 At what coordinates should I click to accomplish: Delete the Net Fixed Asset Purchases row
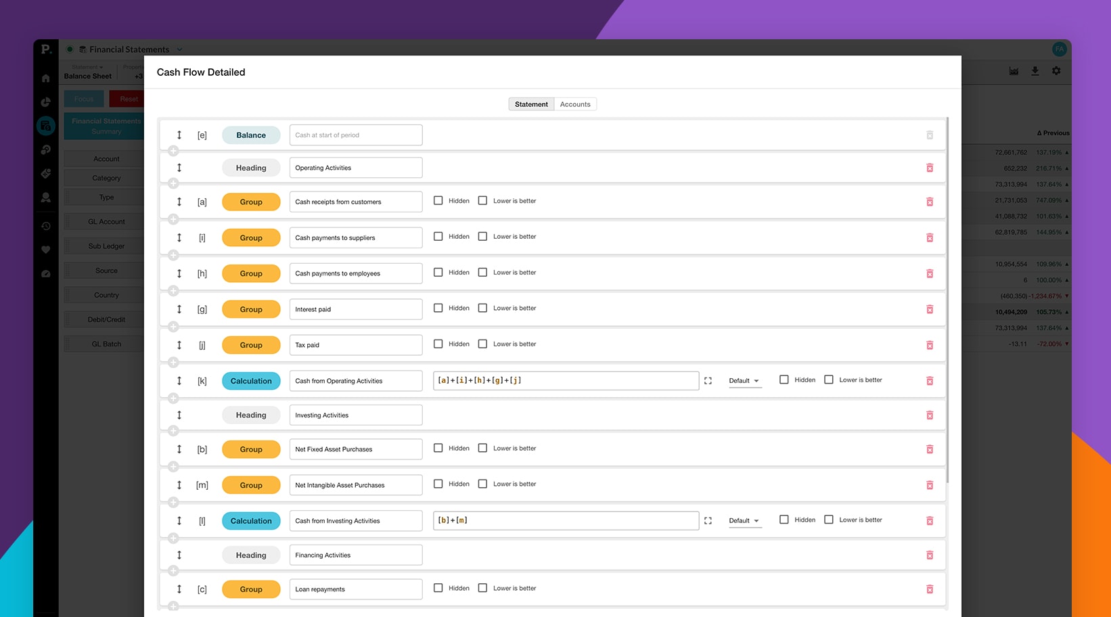(x=930, y=449)
